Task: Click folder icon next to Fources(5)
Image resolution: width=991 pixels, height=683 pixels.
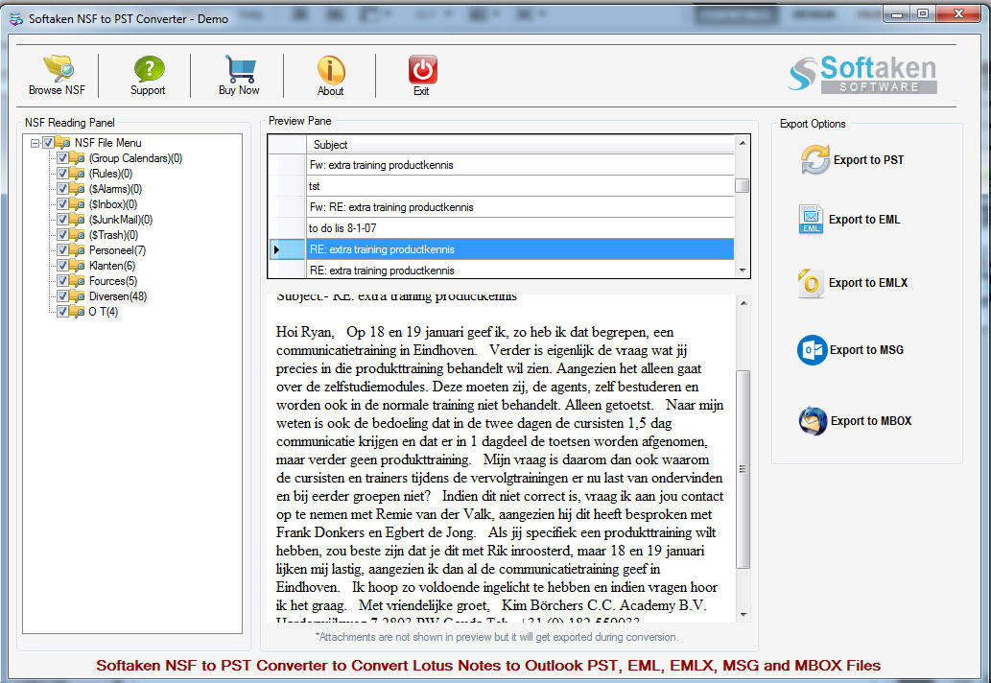Action: (77, 281)
